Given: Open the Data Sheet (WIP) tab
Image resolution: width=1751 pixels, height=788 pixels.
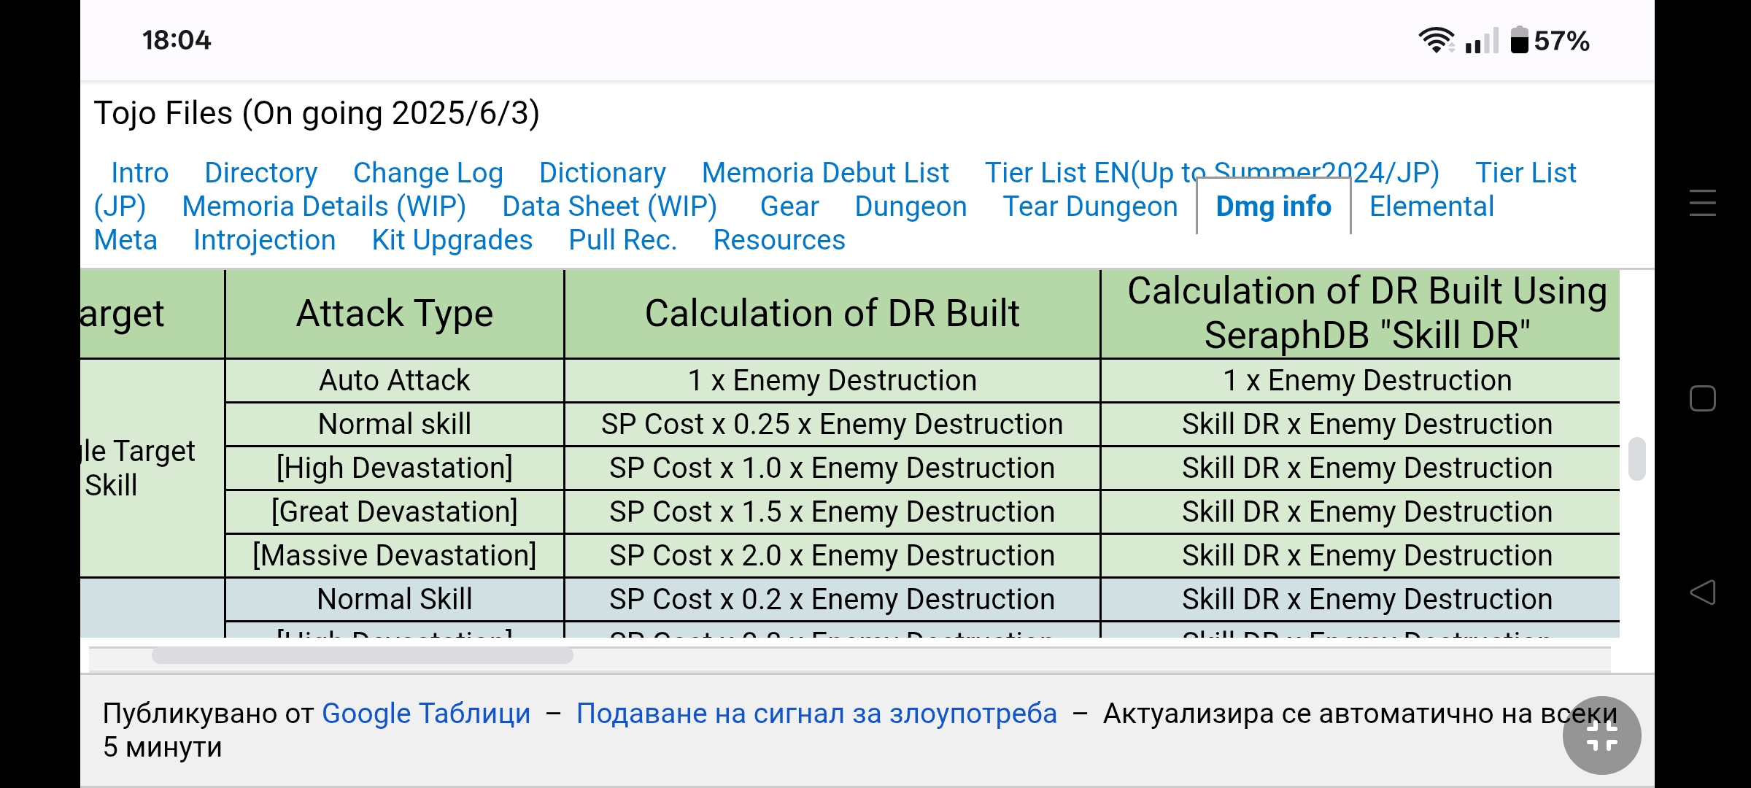Looking at the screenshot, I should [610, 206].
